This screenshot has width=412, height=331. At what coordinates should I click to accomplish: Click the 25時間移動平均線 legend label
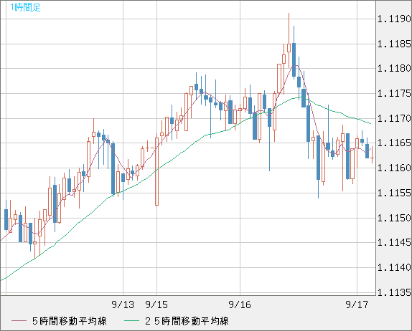click(x=187, y=321)
